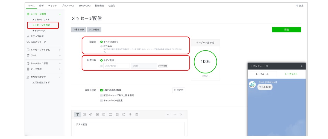Viewport: 328px width, 139px height.
Task: Remove message block with the X icon
Action: click(181, 114)
